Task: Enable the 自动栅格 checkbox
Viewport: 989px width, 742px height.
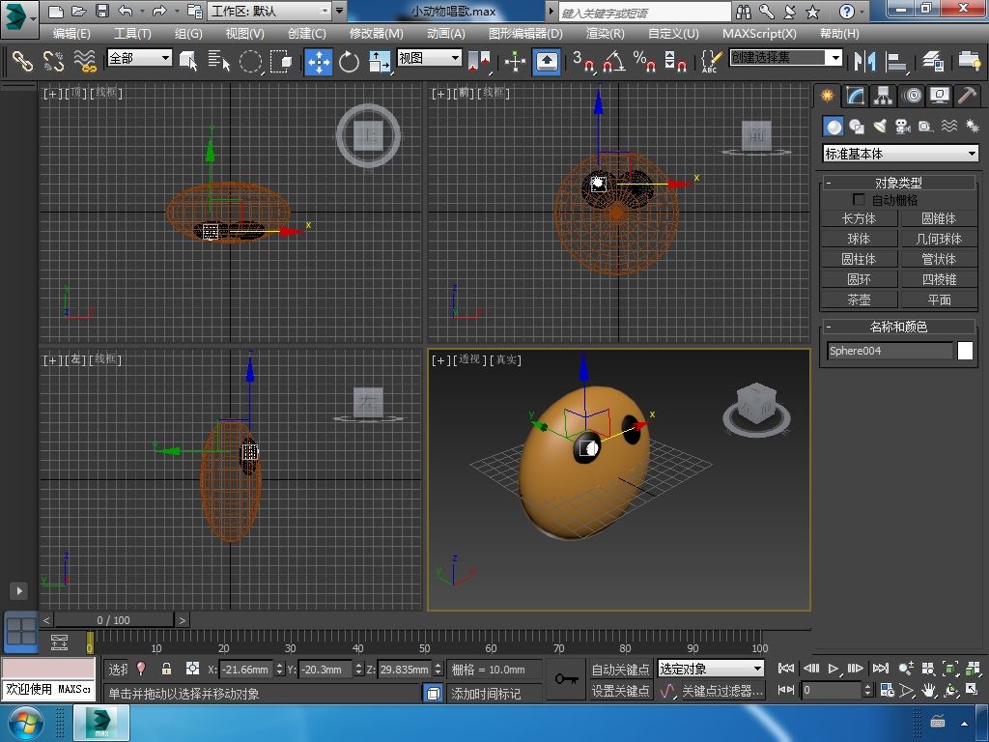Action: click(x=859, y=200)
